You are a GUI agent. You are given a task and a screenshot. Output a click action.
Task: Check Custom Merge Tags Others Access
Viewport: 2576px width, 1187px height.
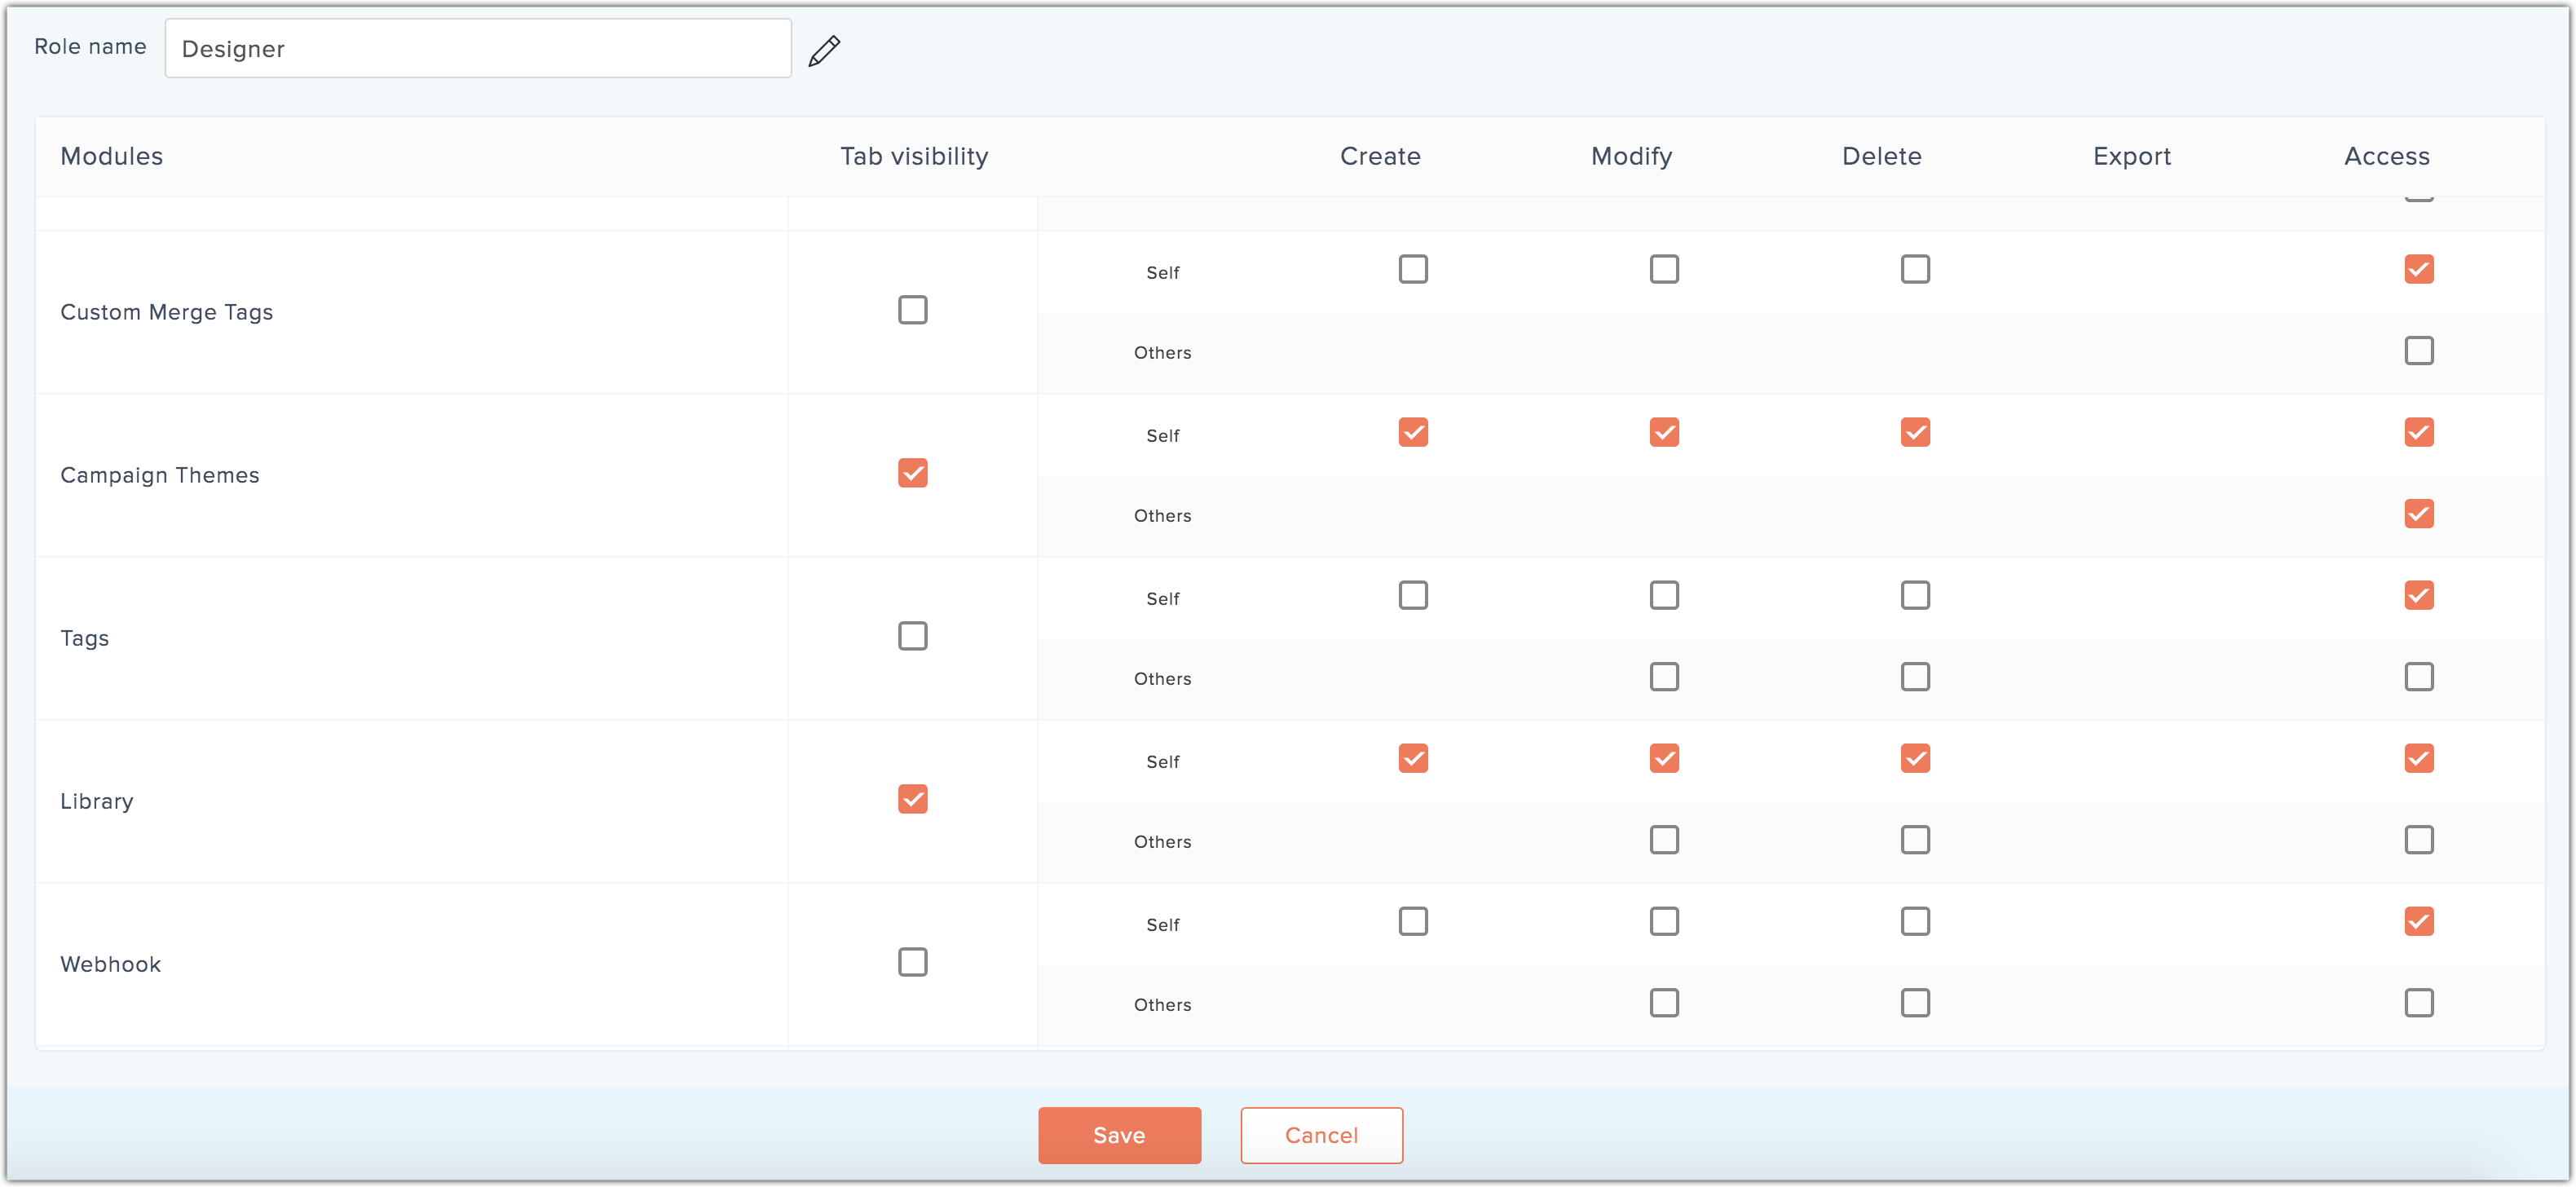(2418, 351)
